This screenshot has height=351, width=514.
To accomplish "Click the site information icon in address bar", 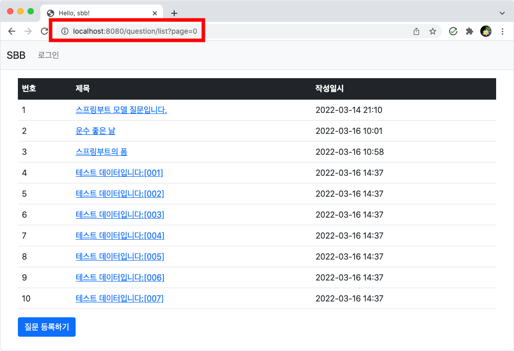I will click(65, 31).
